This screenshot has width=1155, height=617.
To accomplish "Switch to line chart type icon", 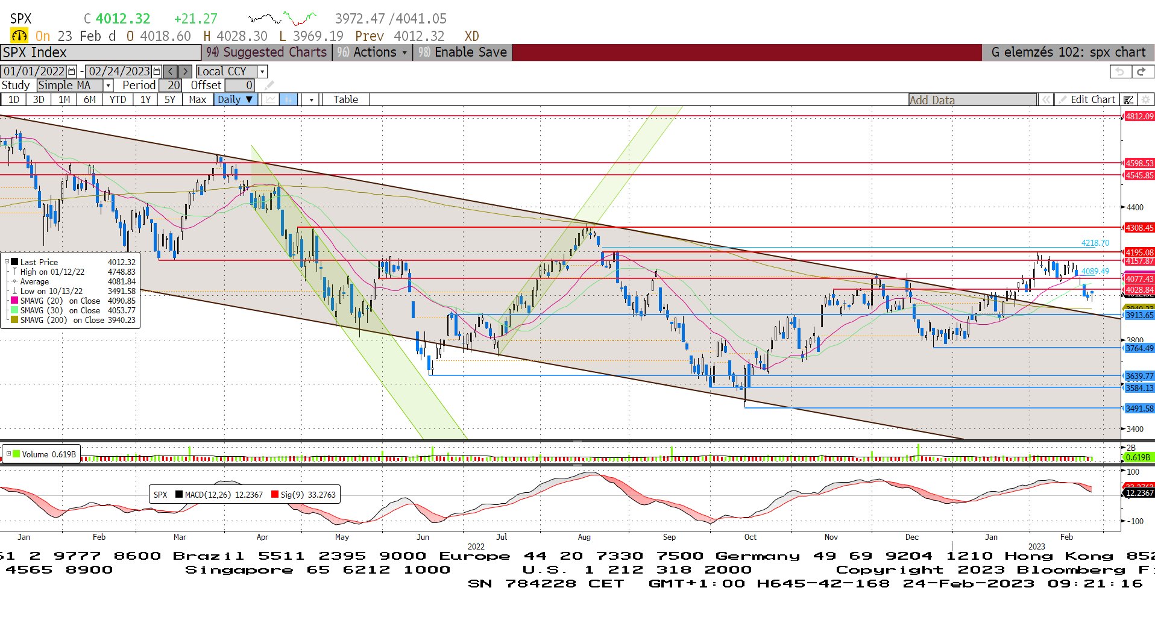I will [x=270, y=99].
